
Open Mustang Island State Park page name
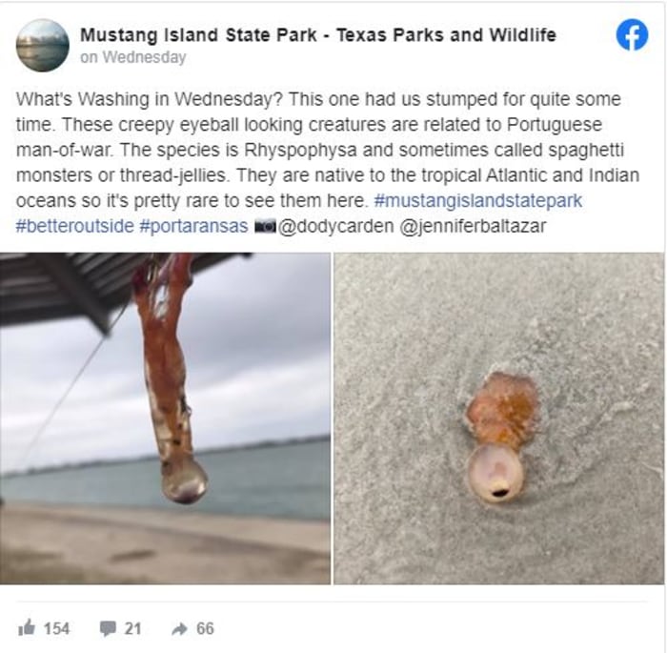tap(317, 35)
